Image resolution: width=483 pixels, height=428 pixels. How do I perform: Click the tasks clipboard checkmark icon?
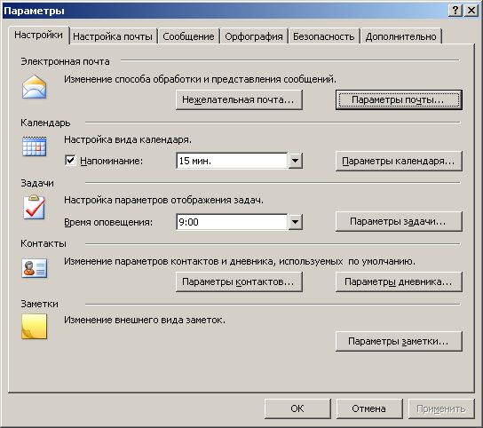point(34,208)
